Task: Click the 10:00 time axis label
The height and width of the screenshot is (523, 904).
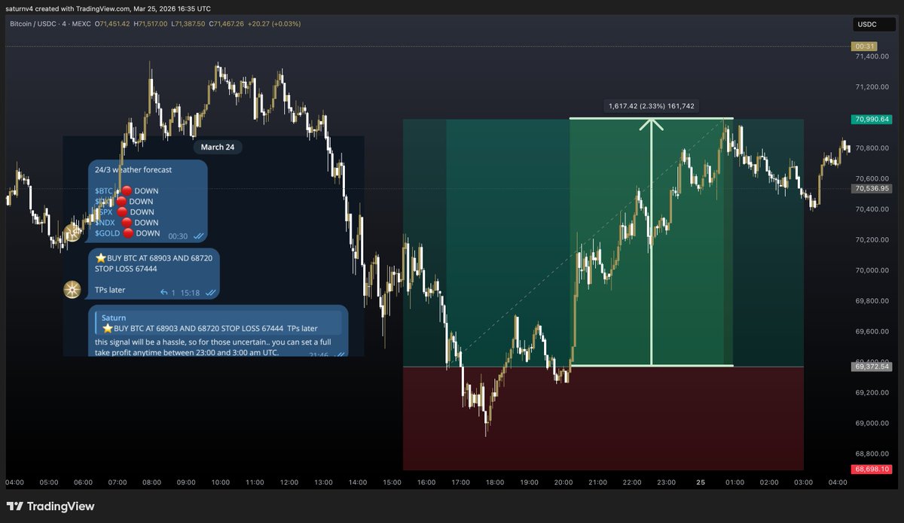Action: coord(221,482)
